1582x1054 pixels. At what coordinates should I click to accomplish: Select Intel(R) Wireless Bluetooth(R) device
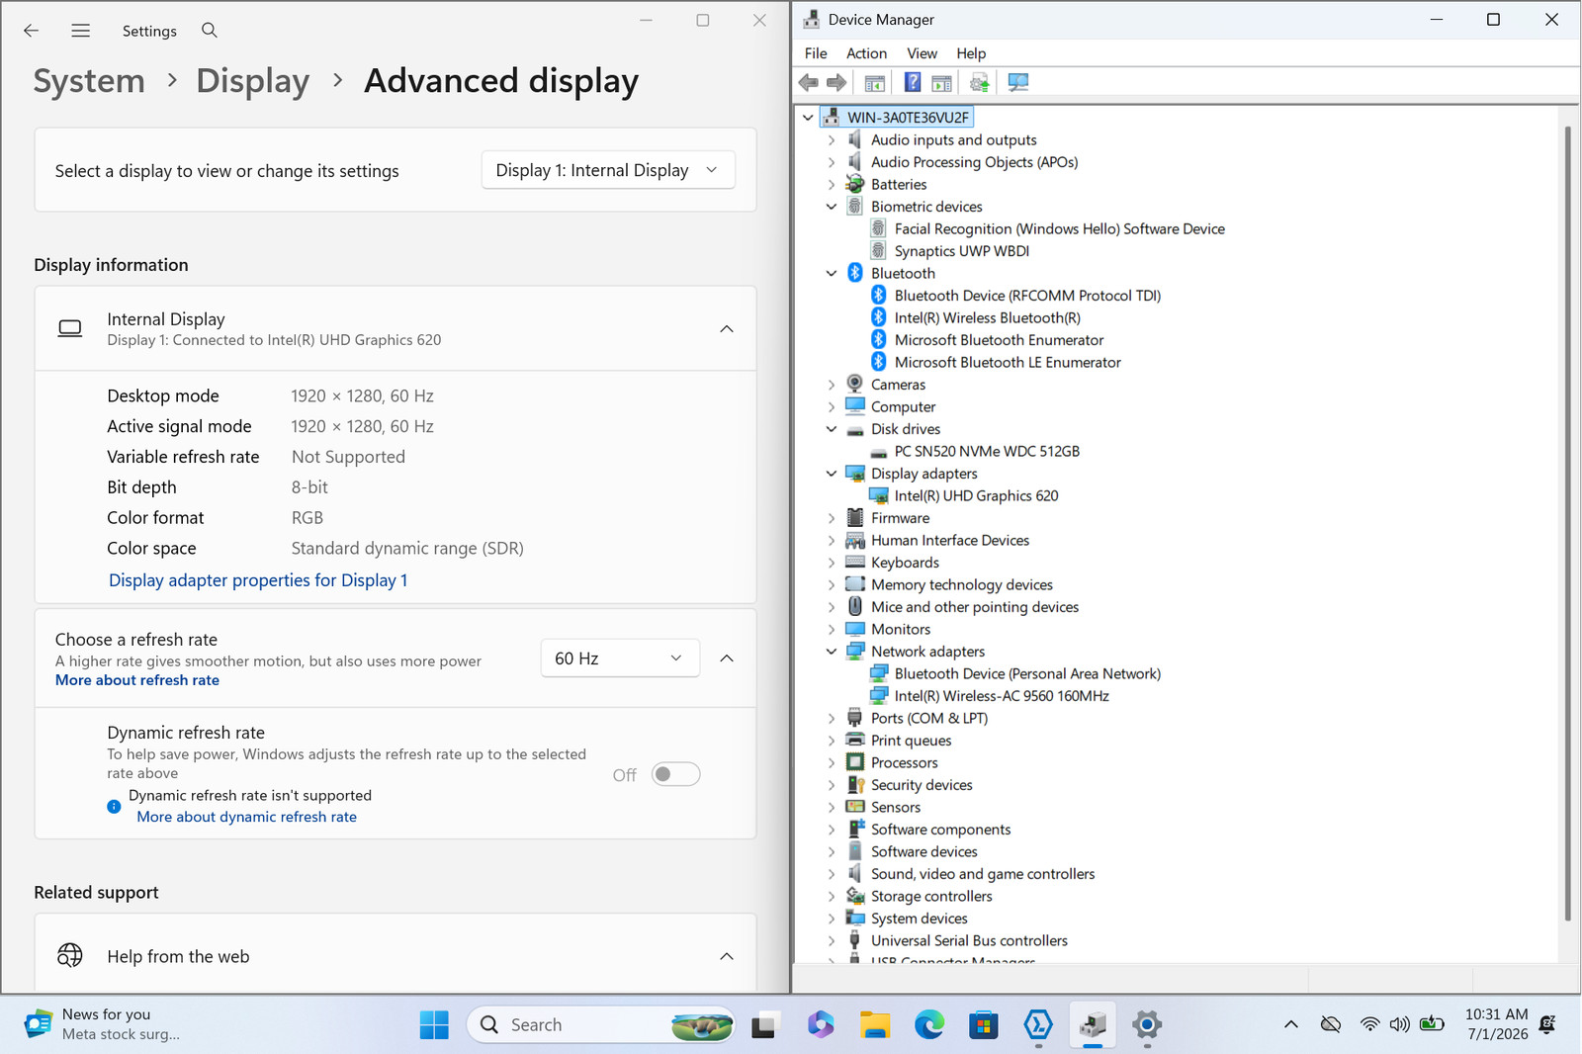(987, 317)
